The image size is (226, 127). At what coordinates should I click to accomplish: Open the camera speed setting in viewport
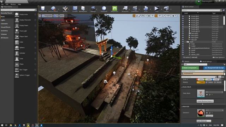(x=174, y=16)
